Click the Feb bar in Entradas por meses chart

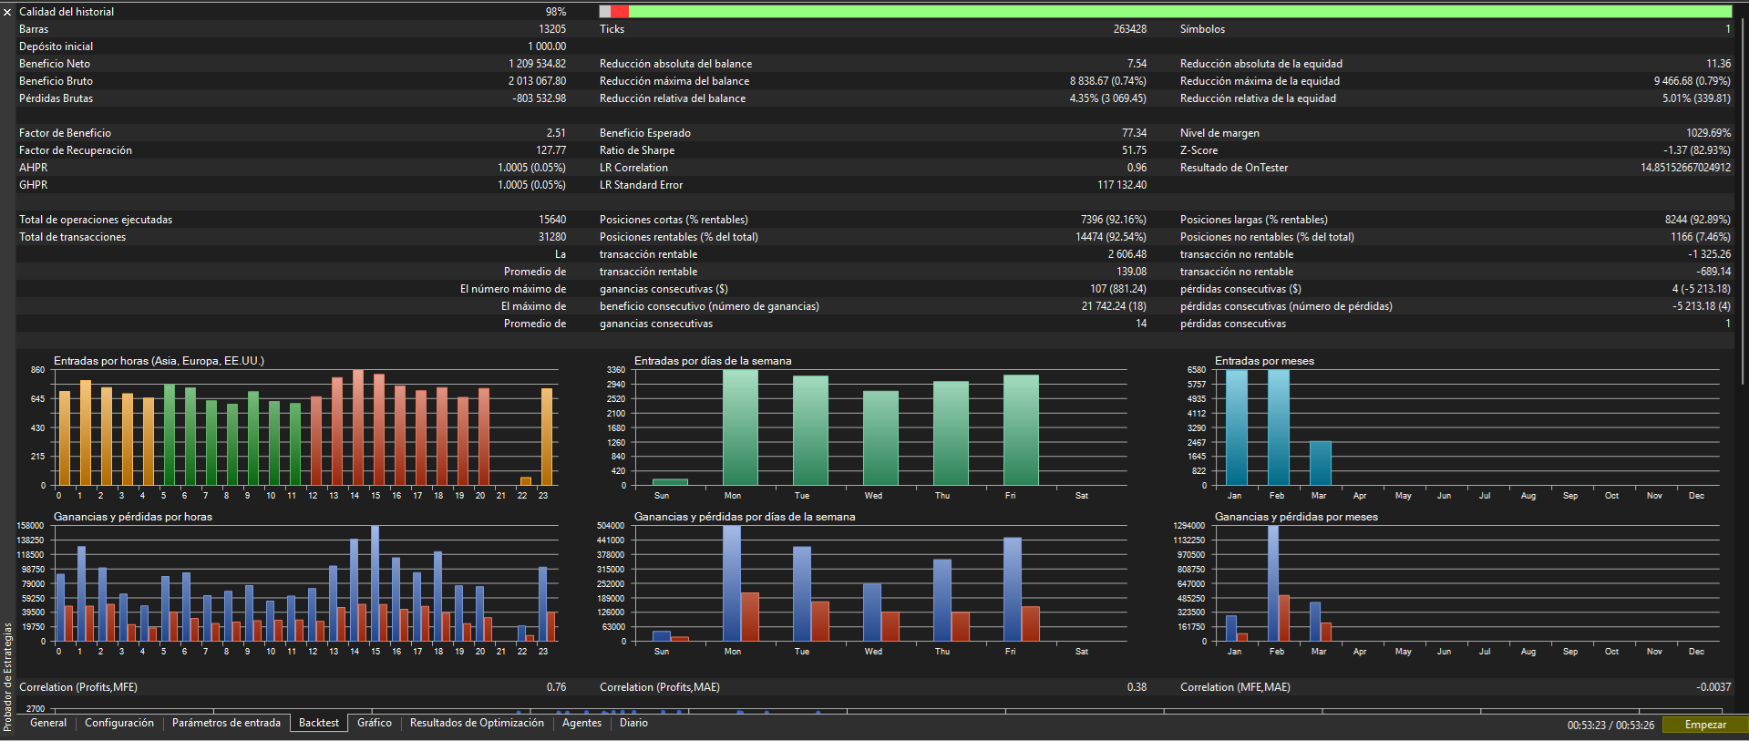coord(1278,428)
